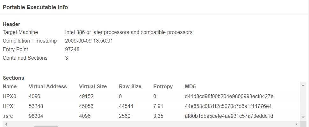Click the Raw Size column header
Viewport: 309px width, 127px height.
(x=130, y=87)
